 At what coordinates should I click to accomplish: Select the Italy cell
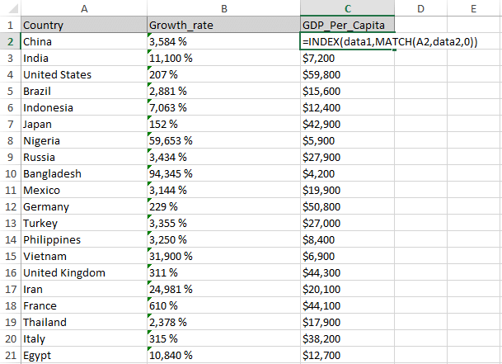tap(84, 338)
